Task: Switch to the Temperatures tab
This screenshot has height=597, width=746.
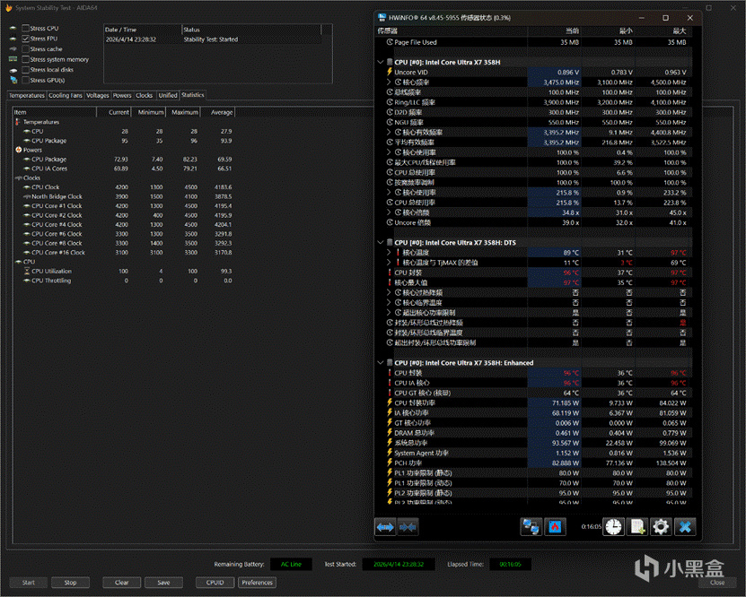Action: 27,95
